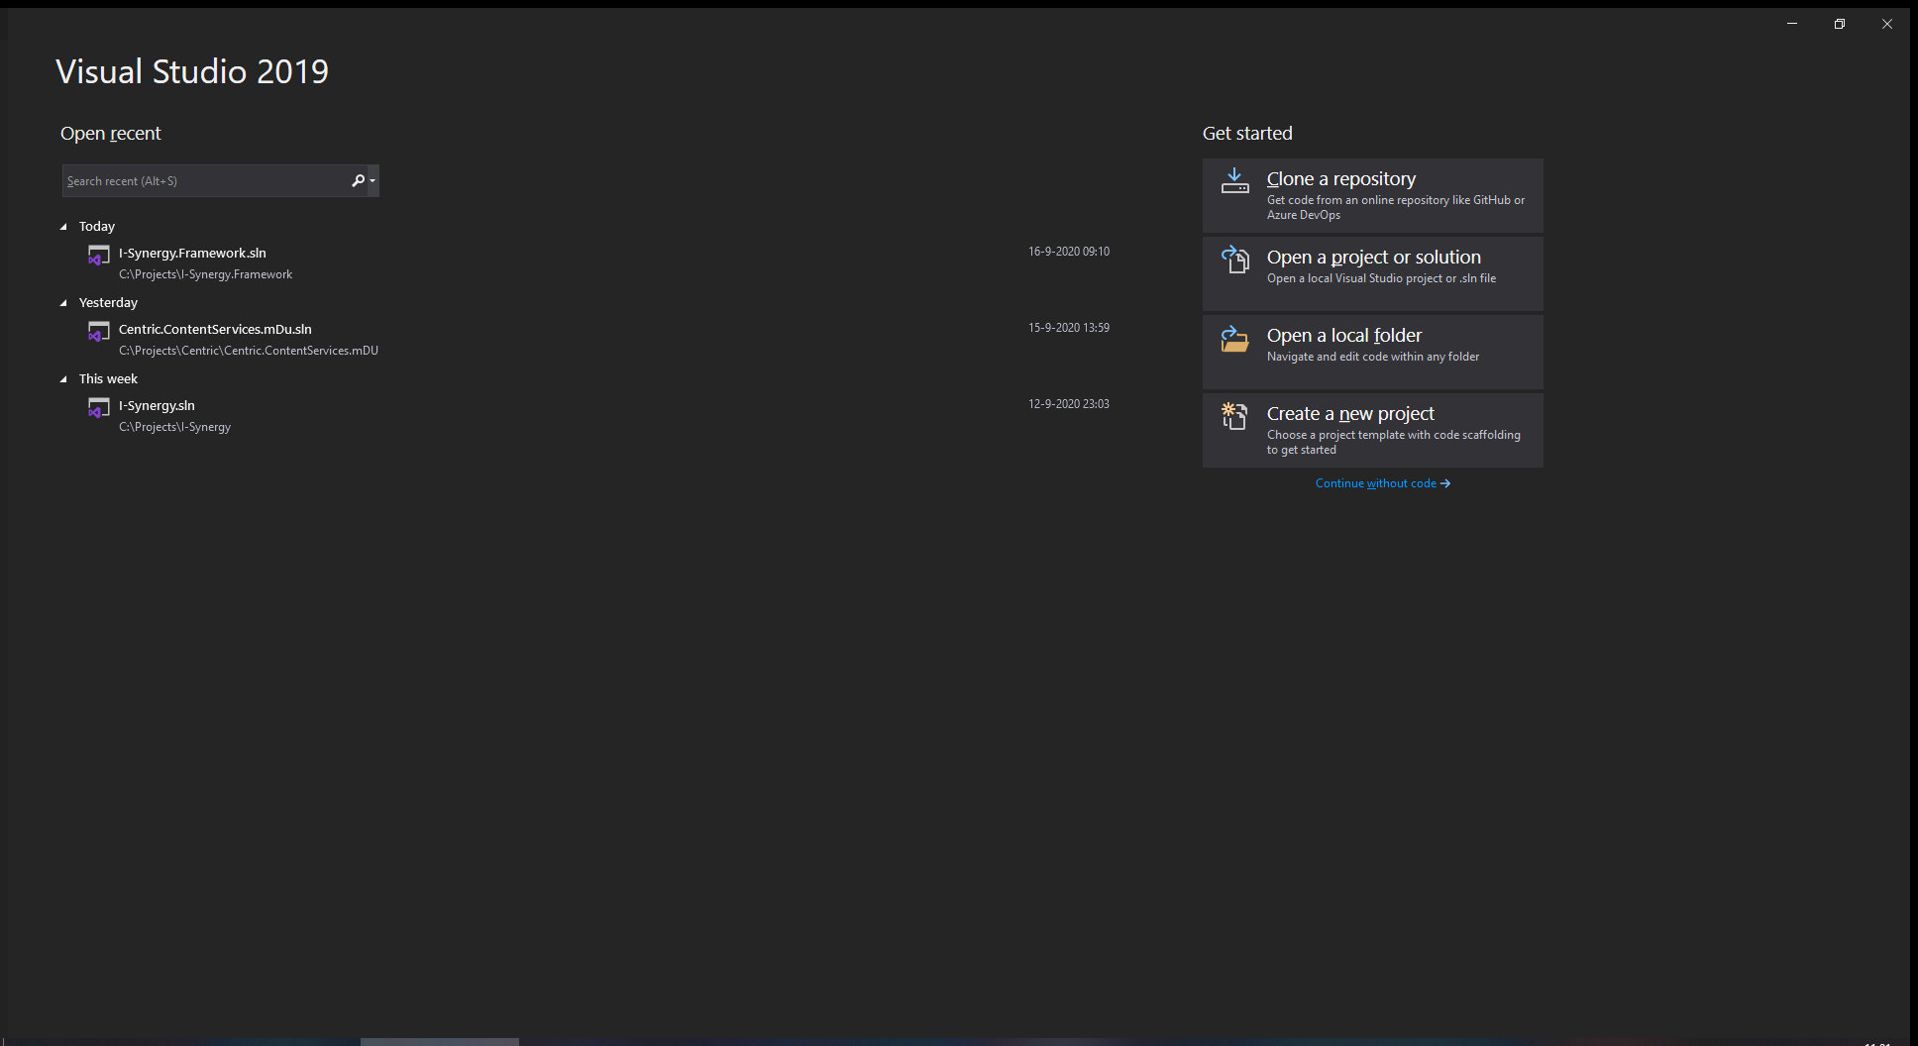The width and height of the screenshot is (1918, 1046).
Task: Click the Clone a repository download icon
Action: coord(1234,180)
